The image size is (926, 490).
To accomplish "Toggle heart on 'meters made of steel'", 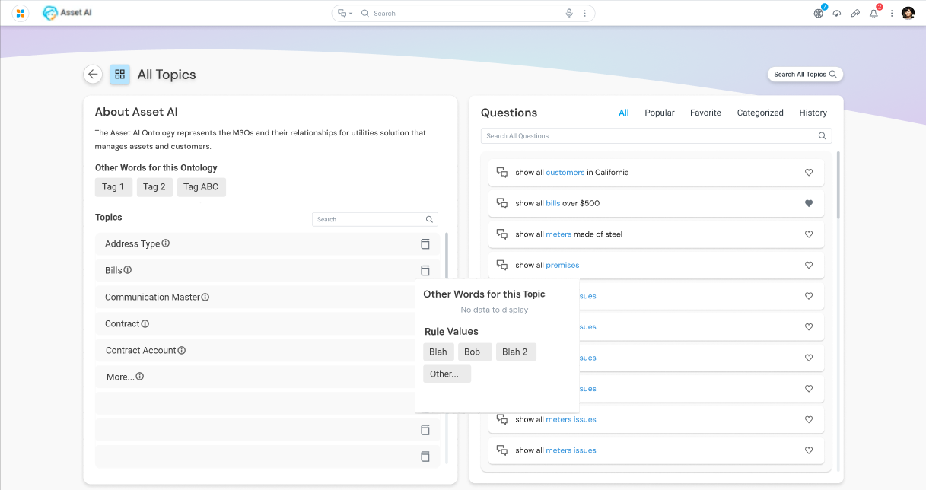I will click(809, 234).
